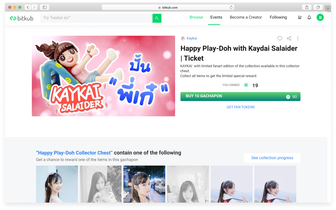Reload page using Safari refresh icon
The height and width of the screenshot is (210, 336).
click(231, 7)
